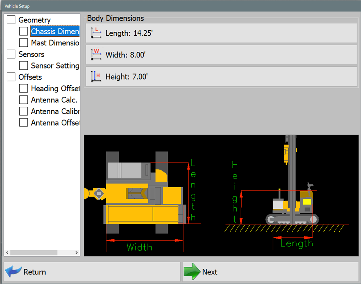
Task: Check the Chassis Dimensions checkbox
Action: [23, 31]
